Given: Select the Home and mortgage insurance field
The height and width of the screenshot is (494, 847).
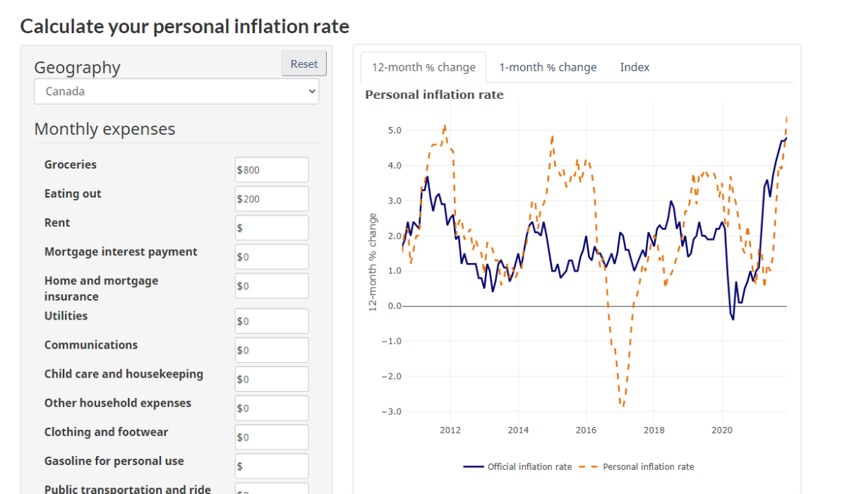Looking at the screenshot, I should [x=271, y=285].
